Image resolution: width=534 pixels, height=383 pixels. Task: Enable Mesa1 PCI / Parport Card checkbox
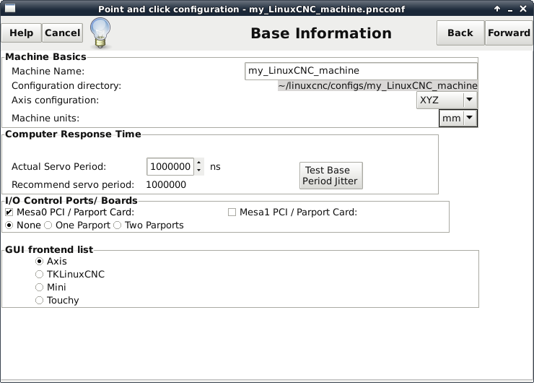232,212
